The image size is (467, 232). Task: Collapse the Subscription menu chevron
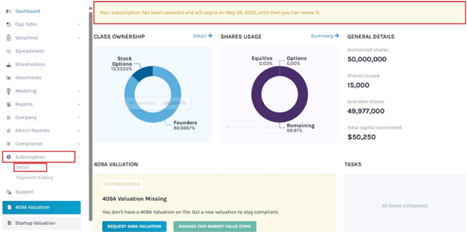(79, 157)
